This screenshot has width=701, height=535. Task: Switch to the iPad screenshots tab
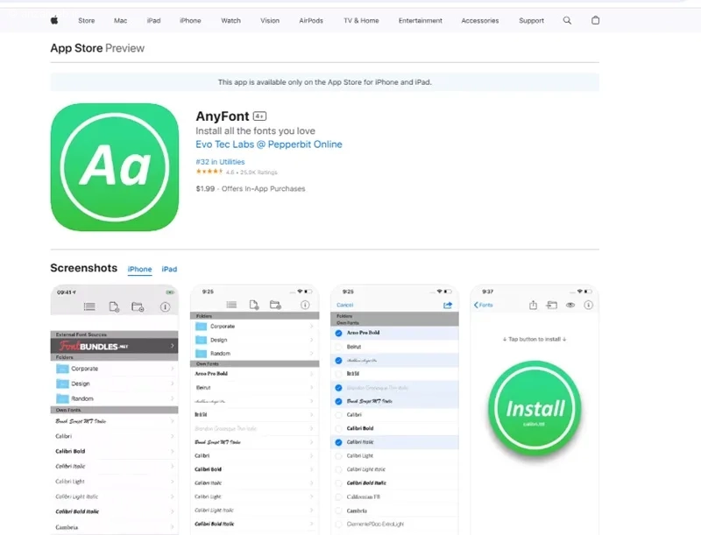(169, 269)
